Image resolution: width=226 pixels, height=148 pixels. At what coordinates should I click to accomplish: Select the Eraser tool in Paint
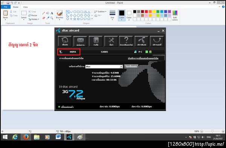(x=44, y=18)
